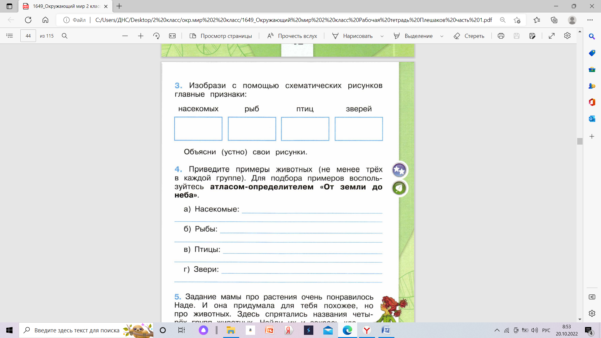Reload the page with refresh button
601x338 pixels.
(x=28, y=20)
